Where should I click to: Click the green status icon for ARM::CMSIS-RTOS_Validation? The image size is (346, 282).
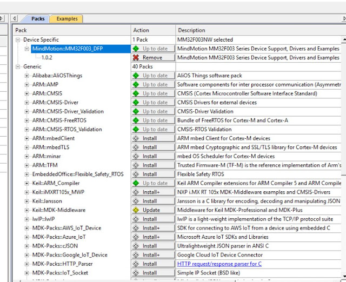136,130
